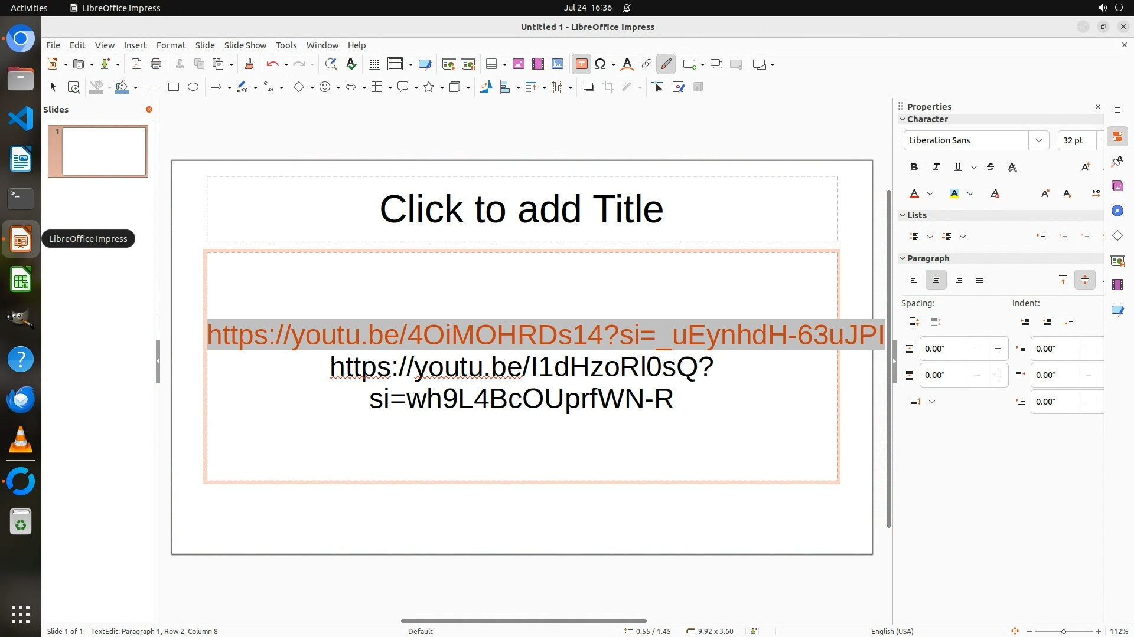Click the zoom slider in status bar

(x=1063, y=631)
